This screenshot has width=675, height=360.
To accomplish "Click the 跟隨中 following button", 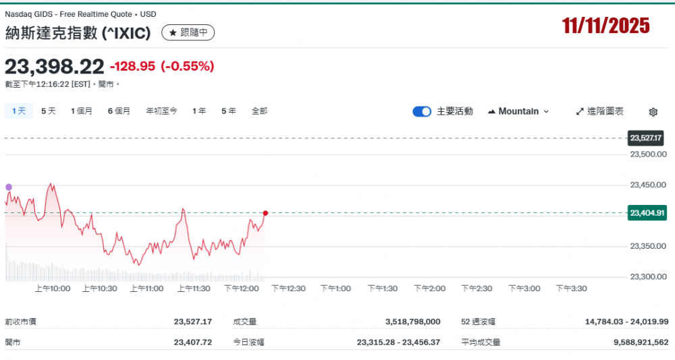I will click(188, 32).
